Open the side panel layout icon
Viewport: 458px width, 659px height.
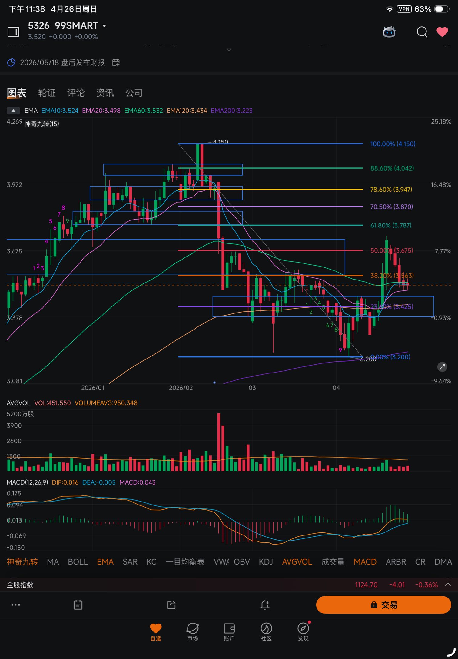(13, 32)
